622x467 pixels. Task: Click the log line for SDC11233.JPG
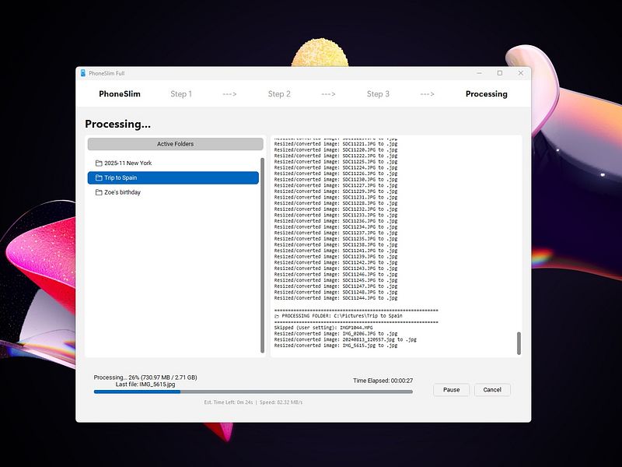pyautogui.click(x=336, y=216)
